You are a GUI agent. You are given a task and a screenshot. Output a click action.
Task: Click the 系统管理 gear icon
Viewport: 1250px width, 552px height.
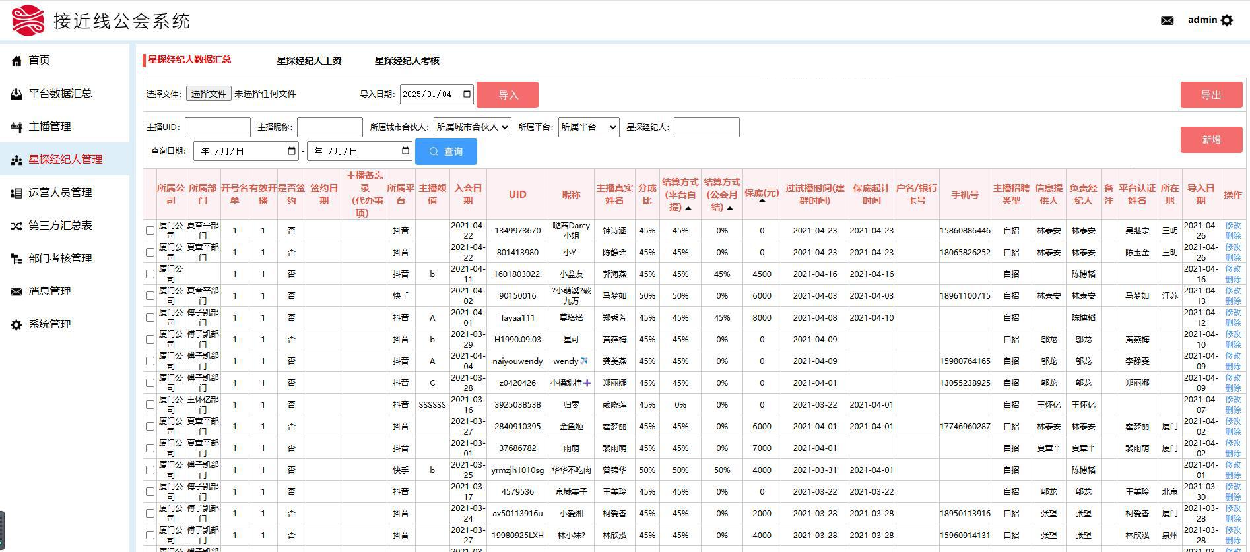coord(16,324)
